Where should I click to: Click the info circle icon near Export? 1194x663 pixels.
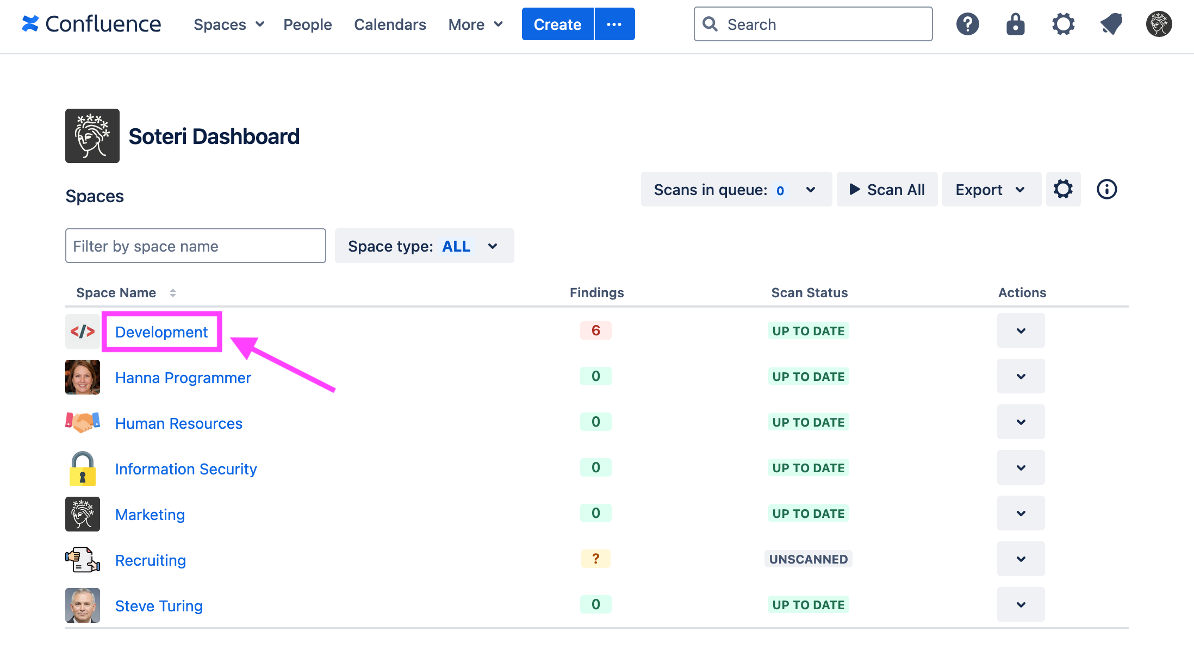[1106, 189]
